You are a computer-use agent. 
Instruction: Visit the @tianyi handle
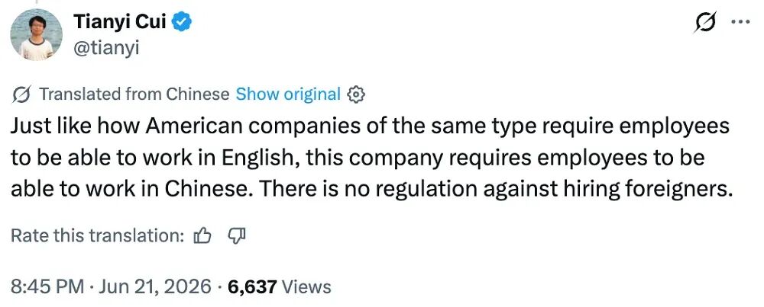(106, 48)
